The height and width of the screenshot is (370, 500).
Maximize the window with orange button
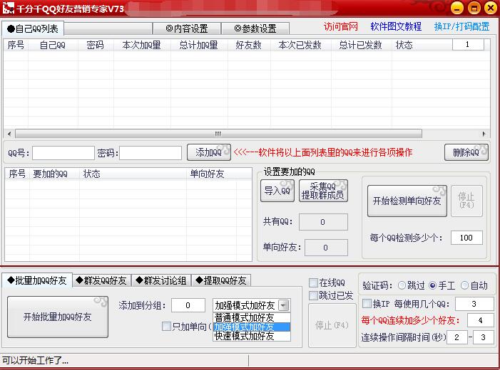pos(474,8)
